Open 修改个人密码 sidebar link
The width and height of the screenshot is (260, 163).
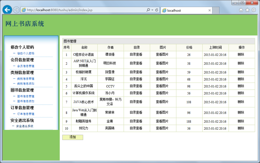26,53
